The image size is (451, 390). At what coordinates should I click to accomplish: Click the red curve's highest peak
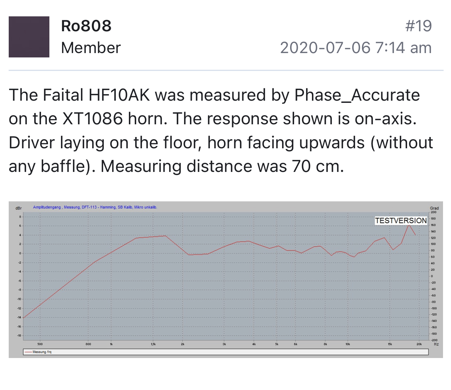409,225
